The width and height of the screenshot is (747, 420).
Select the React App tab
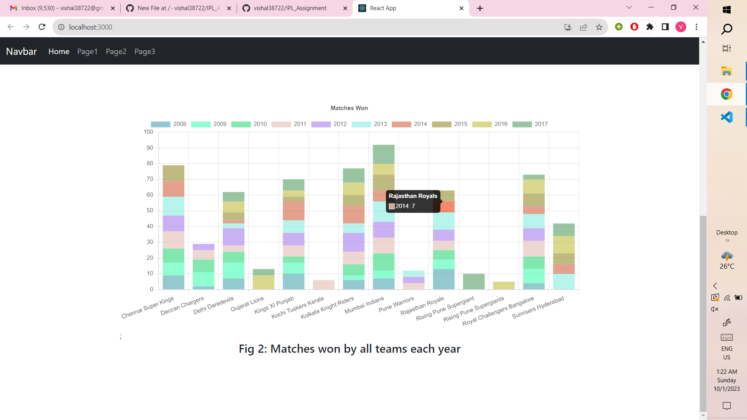click(410, 8)
